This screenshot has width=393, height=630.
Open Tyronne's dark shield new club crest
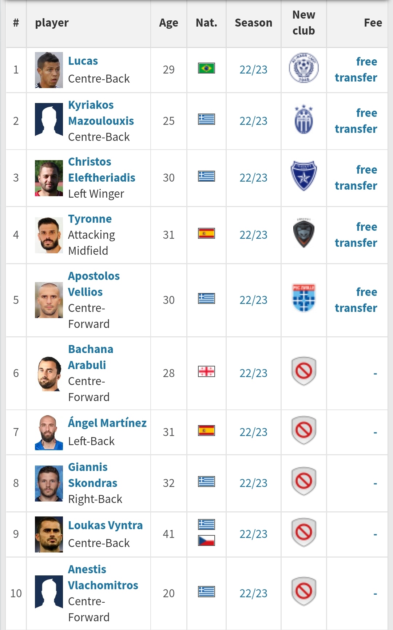(x=304, y=233)
